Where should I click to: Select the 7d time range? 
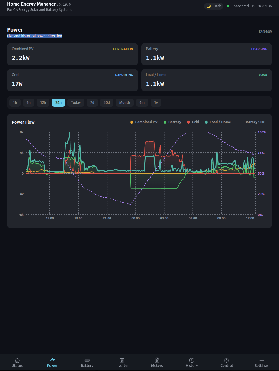point(92,103)
